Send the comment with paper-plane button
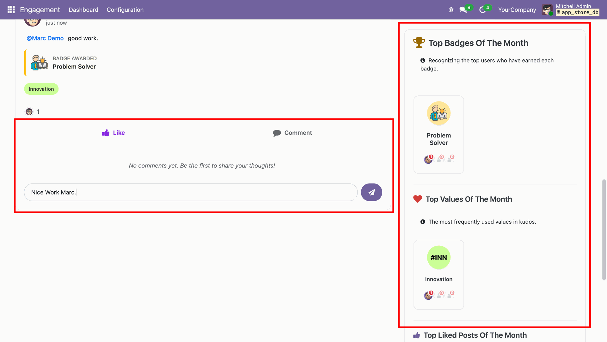Screen dimensions: 607x342 point(371,192)
